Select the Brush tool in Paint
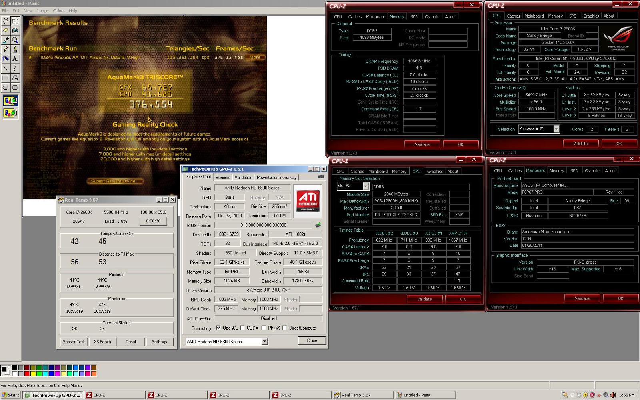The image size is (640, 400). click(15, 50)
